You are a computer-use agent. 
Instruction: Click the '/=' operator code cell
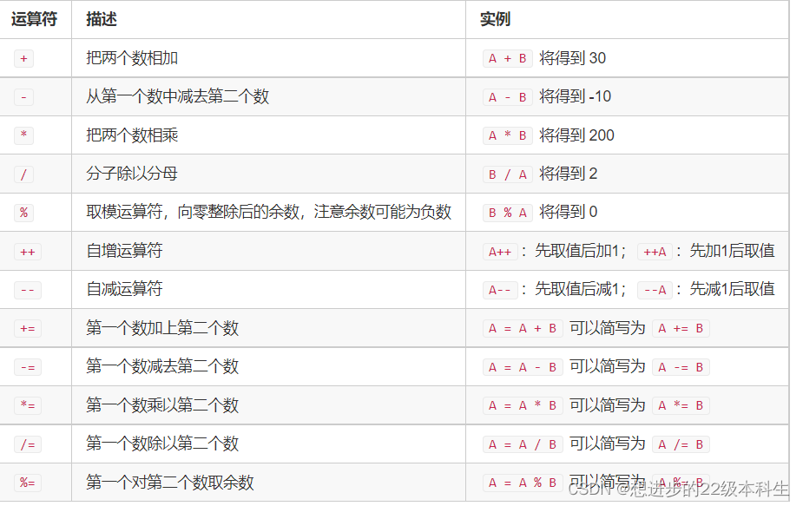point(28,444)
